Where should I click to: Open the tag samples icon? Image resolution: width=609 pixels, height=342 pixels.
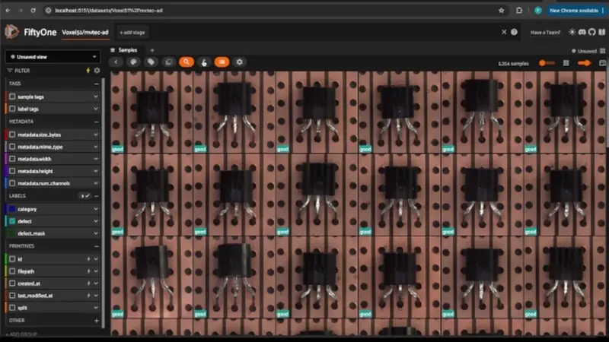[151, 62]
